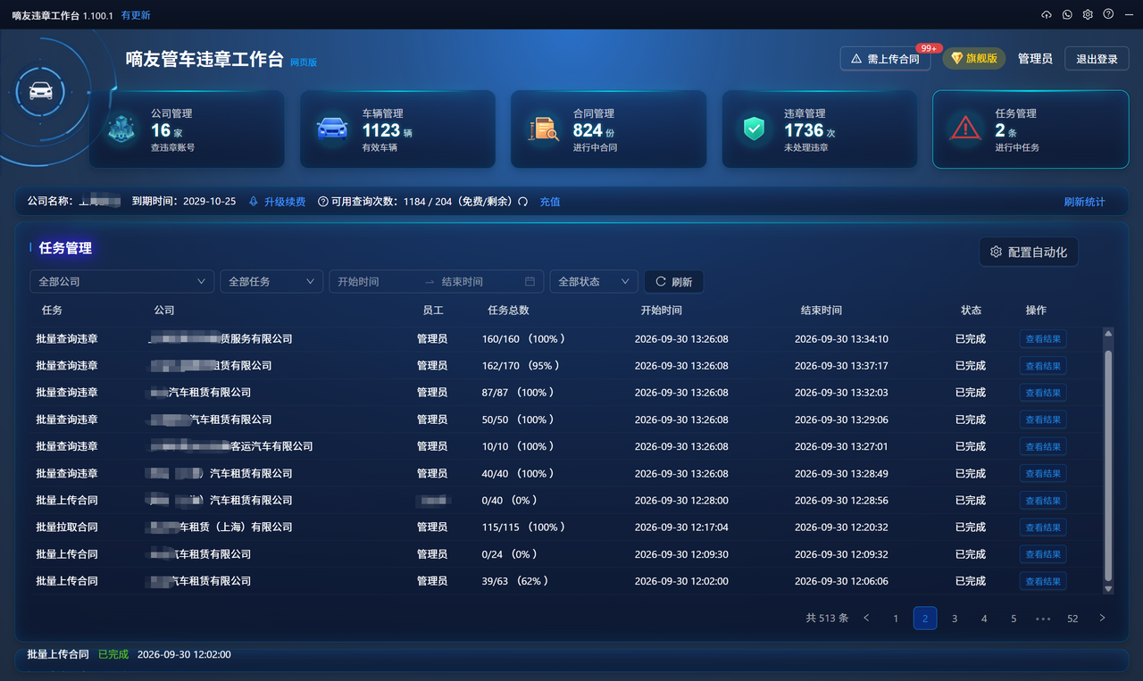Go to previous page with left arrow

pyautogui.click(x=866, y=618)
